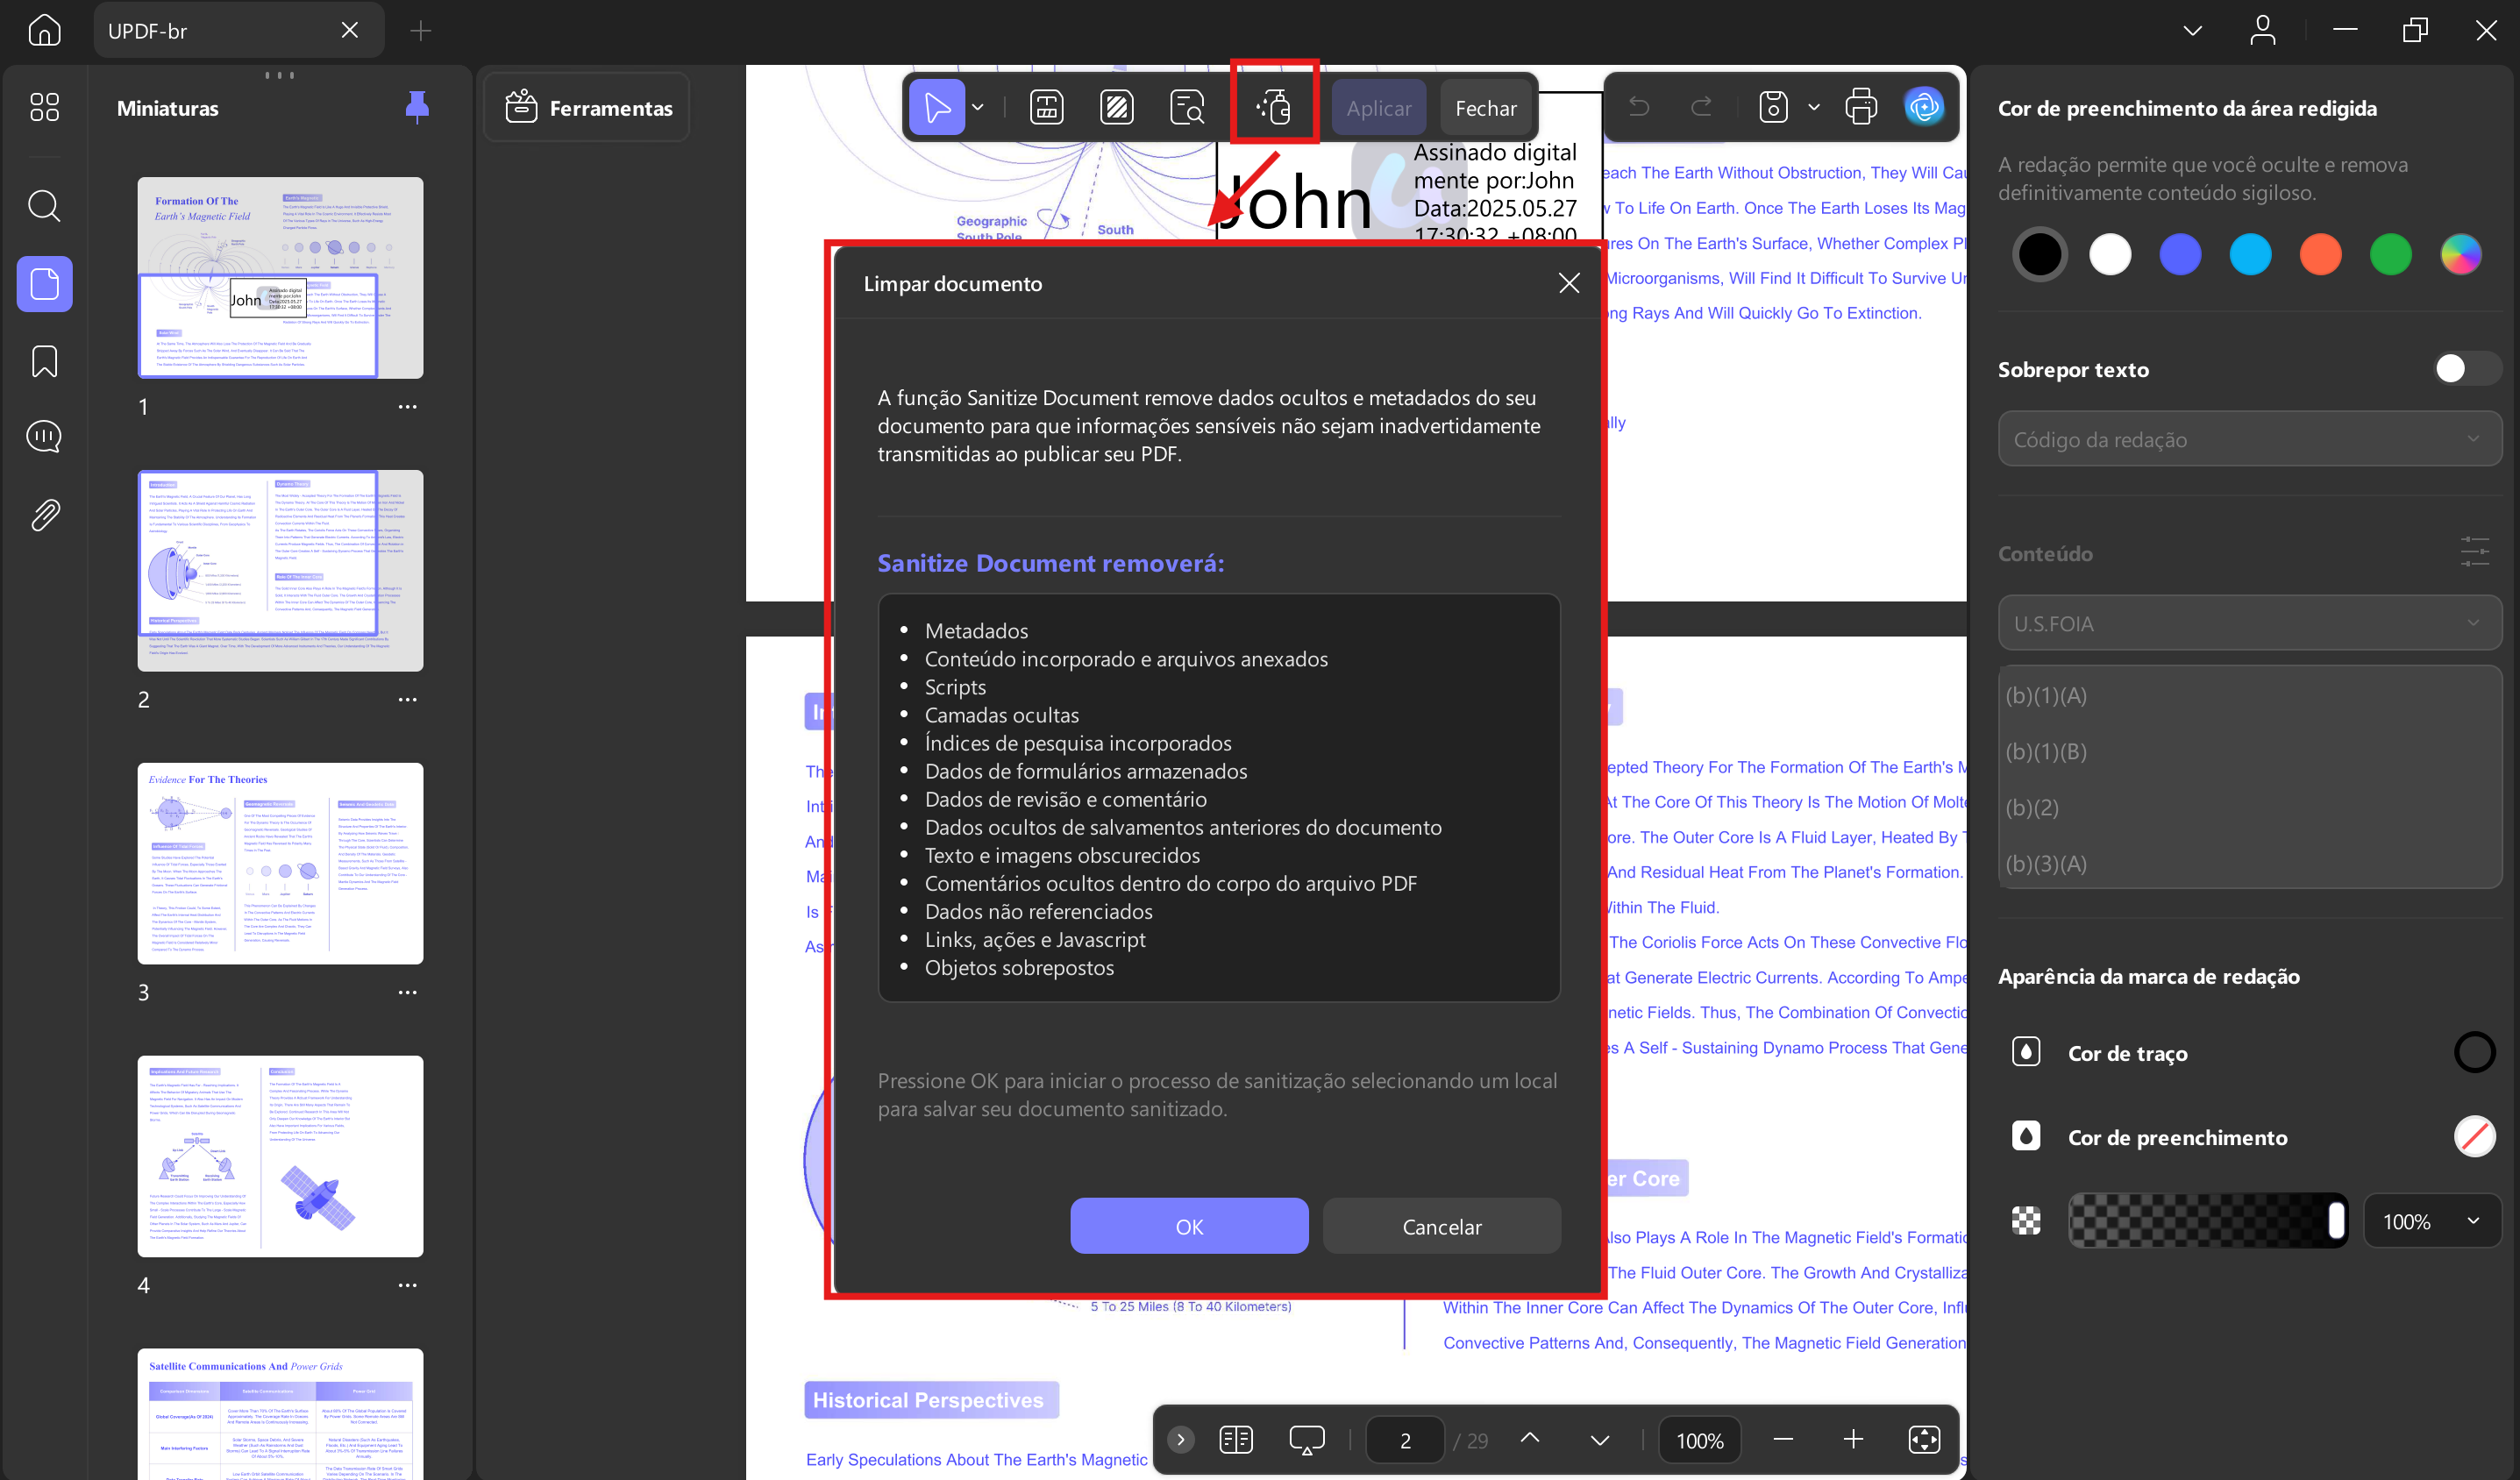Open the page 3 thumbnail
The image size is (2520, 1480).
tap(280, 863)
